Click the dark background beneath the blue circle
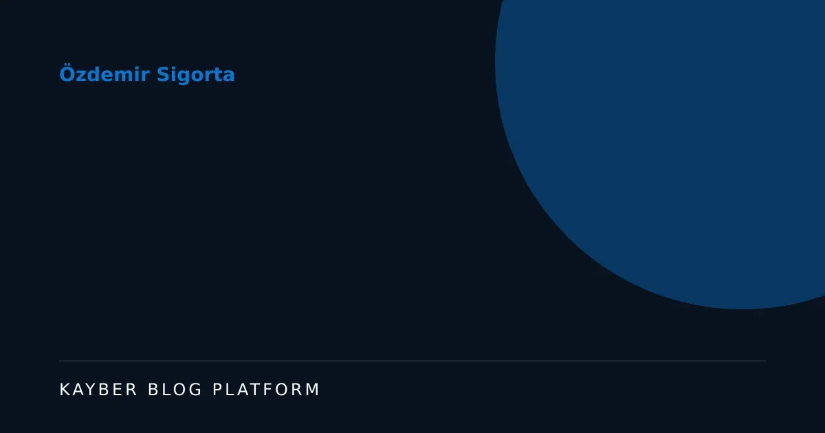 coord(687,337)
